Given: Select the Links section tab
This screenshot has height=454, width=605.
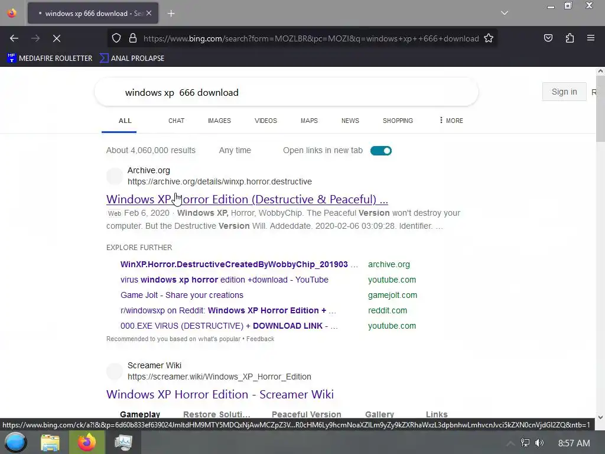Looking at the screenshot, I should (437, 414).
